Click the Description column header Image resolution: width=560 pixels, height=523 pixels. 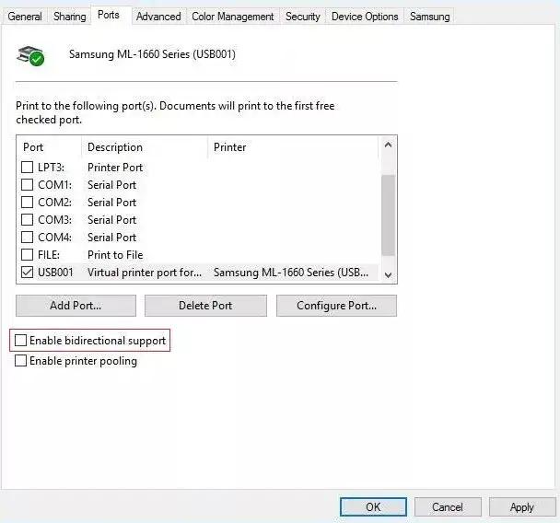145,147
